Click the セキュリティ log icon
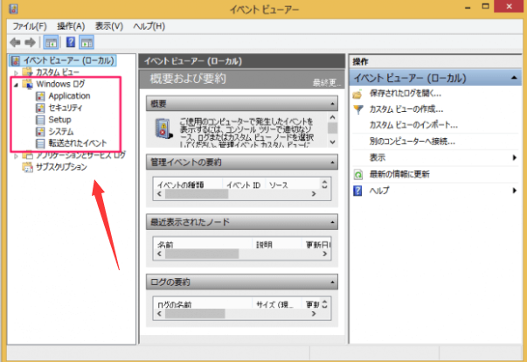 pos(40,108)
